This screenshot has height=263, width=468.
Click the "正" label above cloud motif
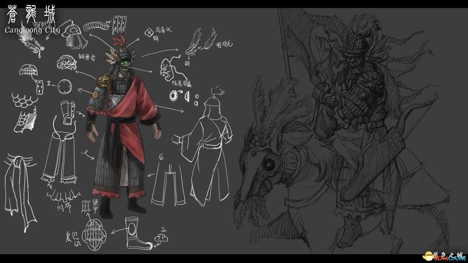(x=163, y=229)
